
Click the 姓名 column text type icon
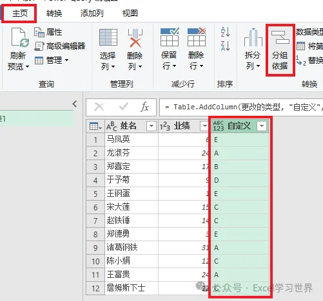pyautogui.click(x=112, y=127)
